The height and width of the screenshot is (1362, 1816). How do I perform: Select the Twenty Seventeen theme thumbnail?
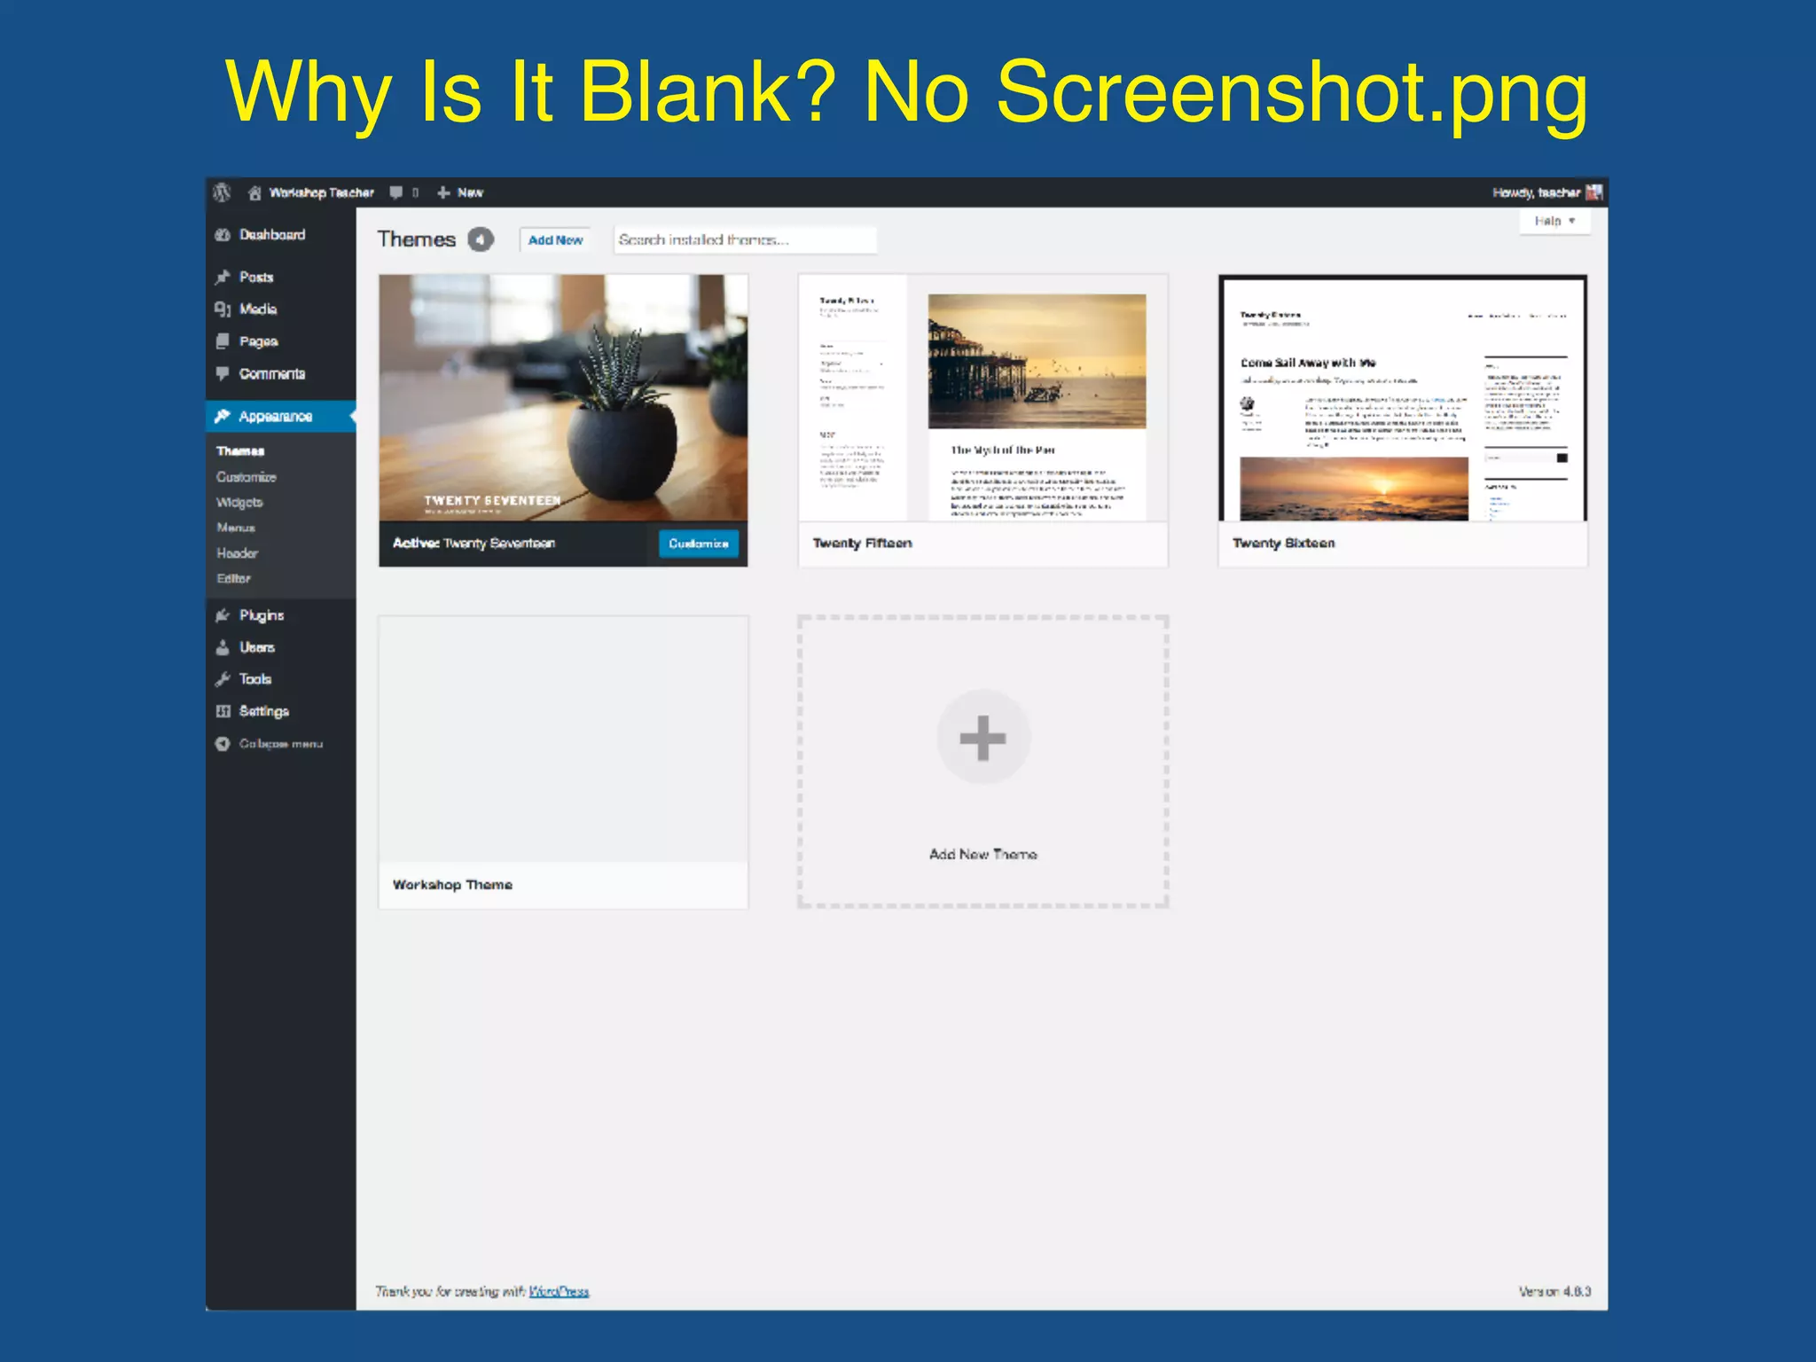(563, 397)
